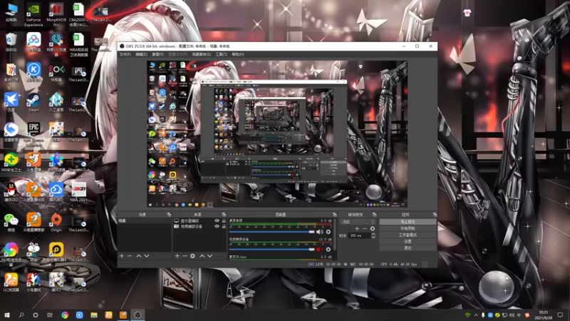Image resolution: width=570 pixels, height=321 pixels.
Task: Pop out the Scene Transitions dock panel
Action: 374,215
